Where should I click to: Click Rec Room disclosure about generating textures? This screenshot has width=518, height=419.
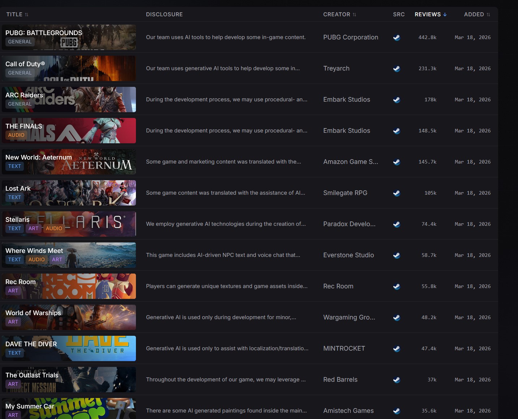coord(227,286)
